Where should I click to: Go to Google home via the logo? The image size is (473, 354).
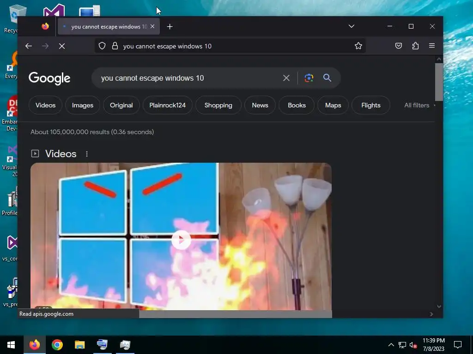[49, 78]
